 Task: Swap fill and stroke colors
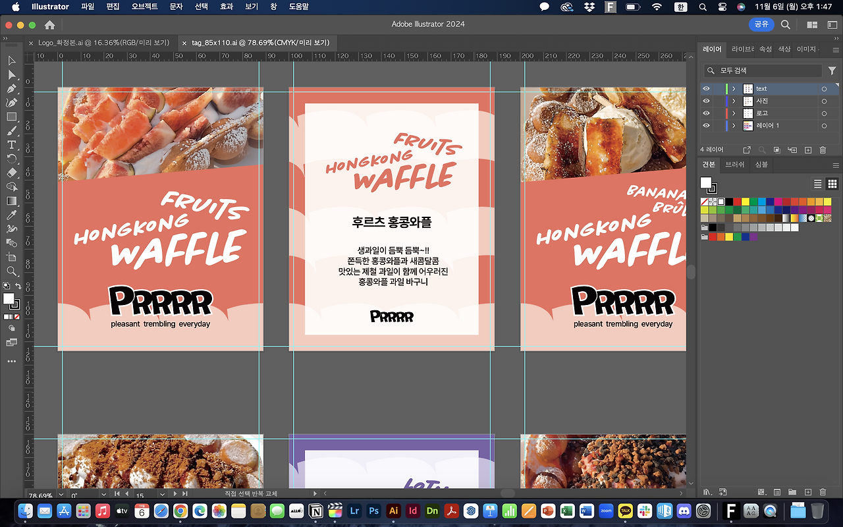pos(18,286)
